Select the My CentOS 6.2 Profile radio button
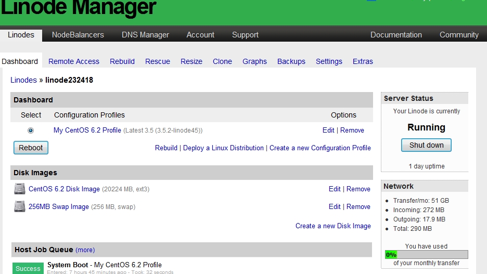The image size is (487, 274). click(30, 131)
